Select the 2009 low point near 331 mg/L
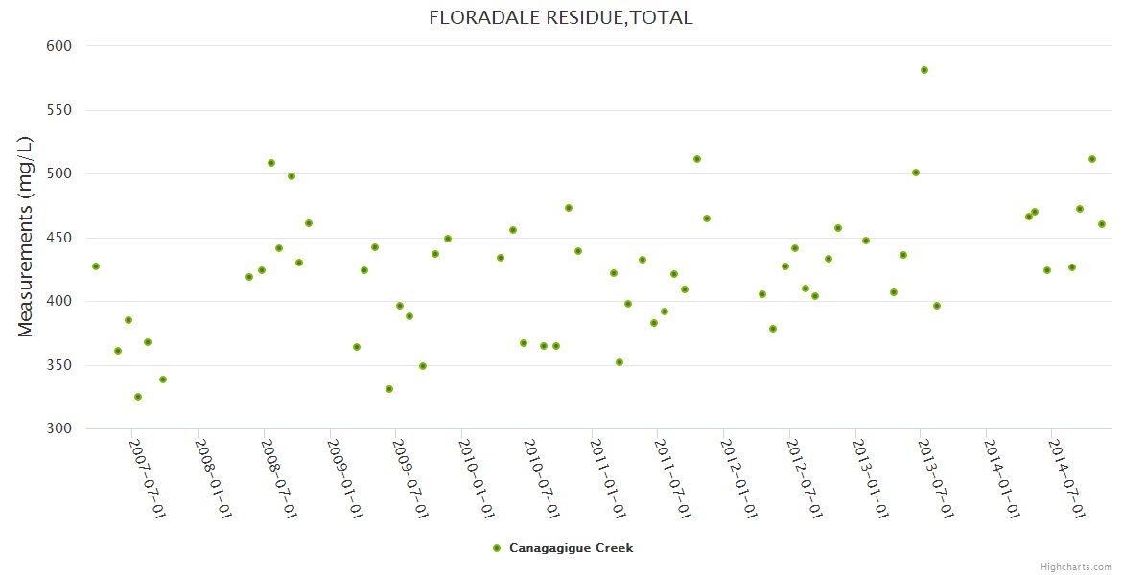 (x=389, y=389)
